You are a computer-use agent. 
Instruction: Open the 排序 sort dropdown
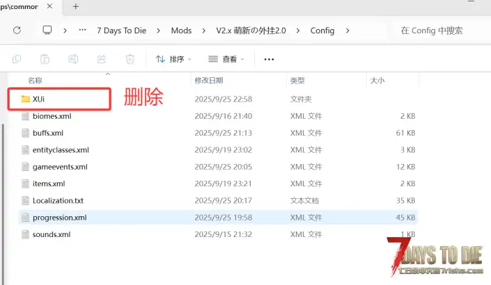(173, 59)
